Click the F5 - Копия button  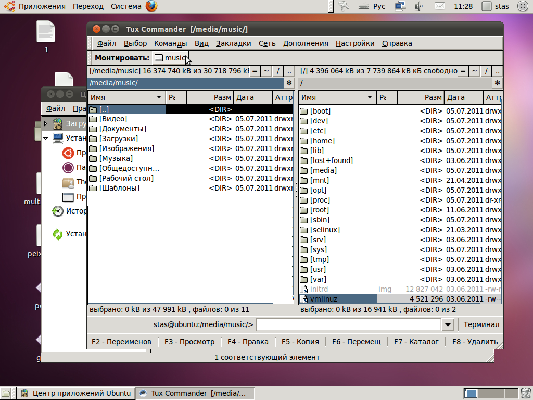pyautogui.click(x=300, y=342)
